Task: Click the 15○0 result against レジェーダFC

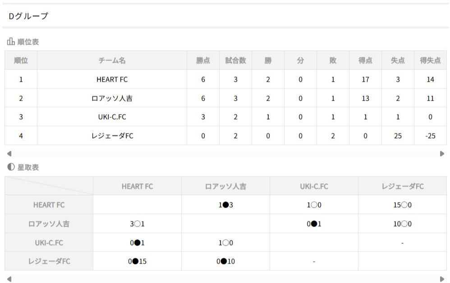Action: point(402,205)
